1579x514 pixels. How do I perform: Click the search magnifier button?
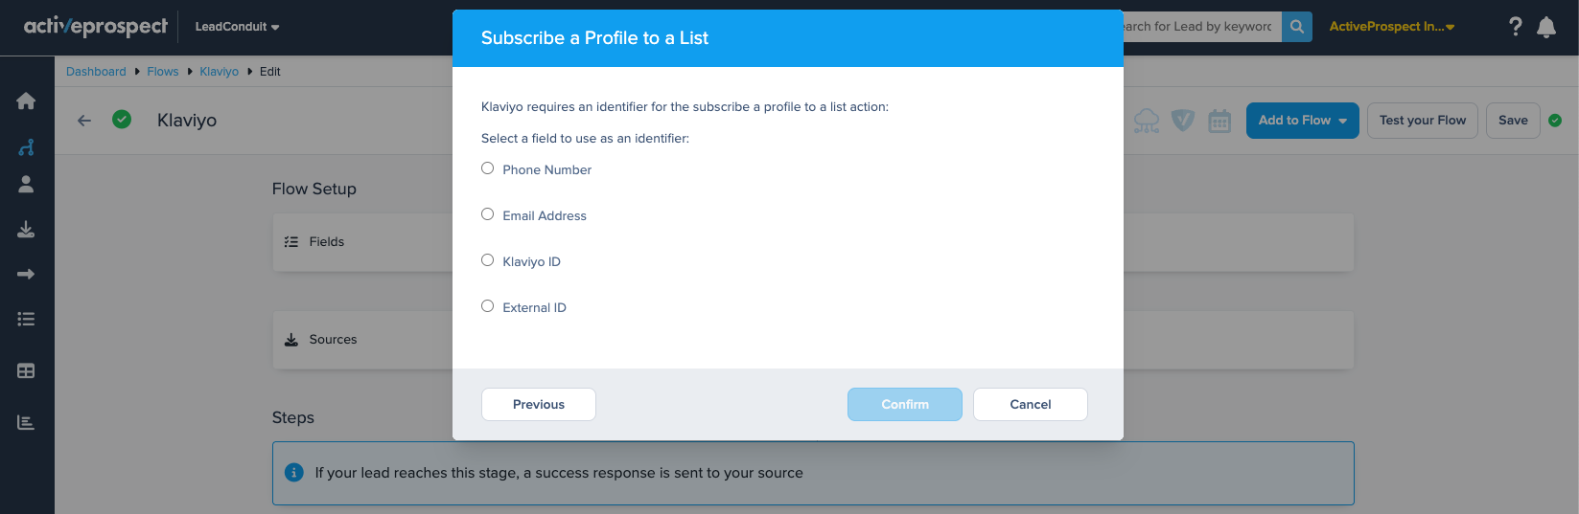click(1296, 27)
